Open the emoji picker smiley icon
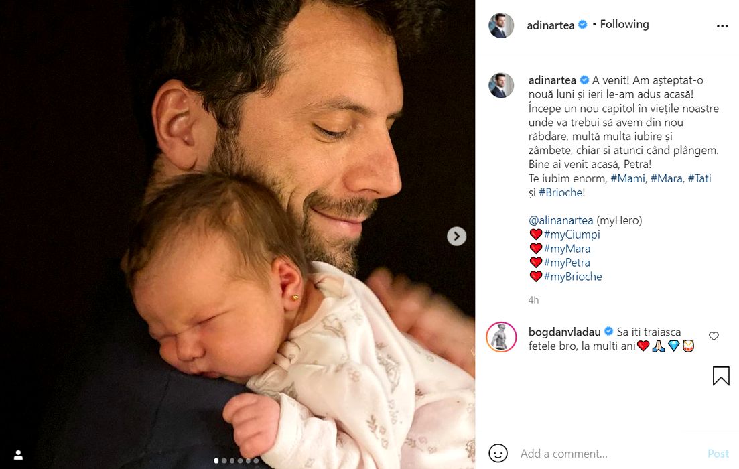Viewport: 739px width, 469px height. point(498,454)
